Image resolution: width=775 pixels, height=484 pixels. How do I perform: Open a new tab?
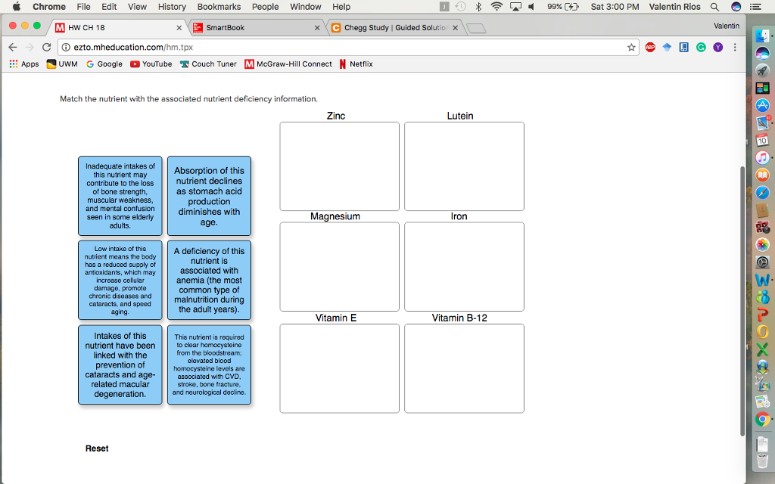point(476,29)
